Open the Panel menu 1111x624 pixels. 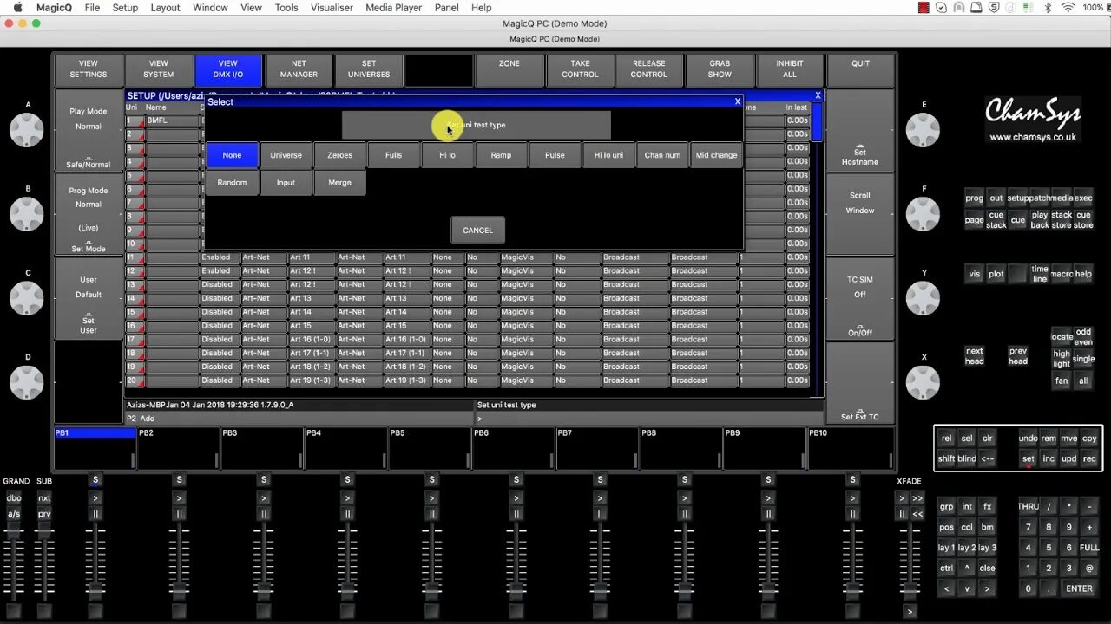pyautogui.click(x=447, y=8)
